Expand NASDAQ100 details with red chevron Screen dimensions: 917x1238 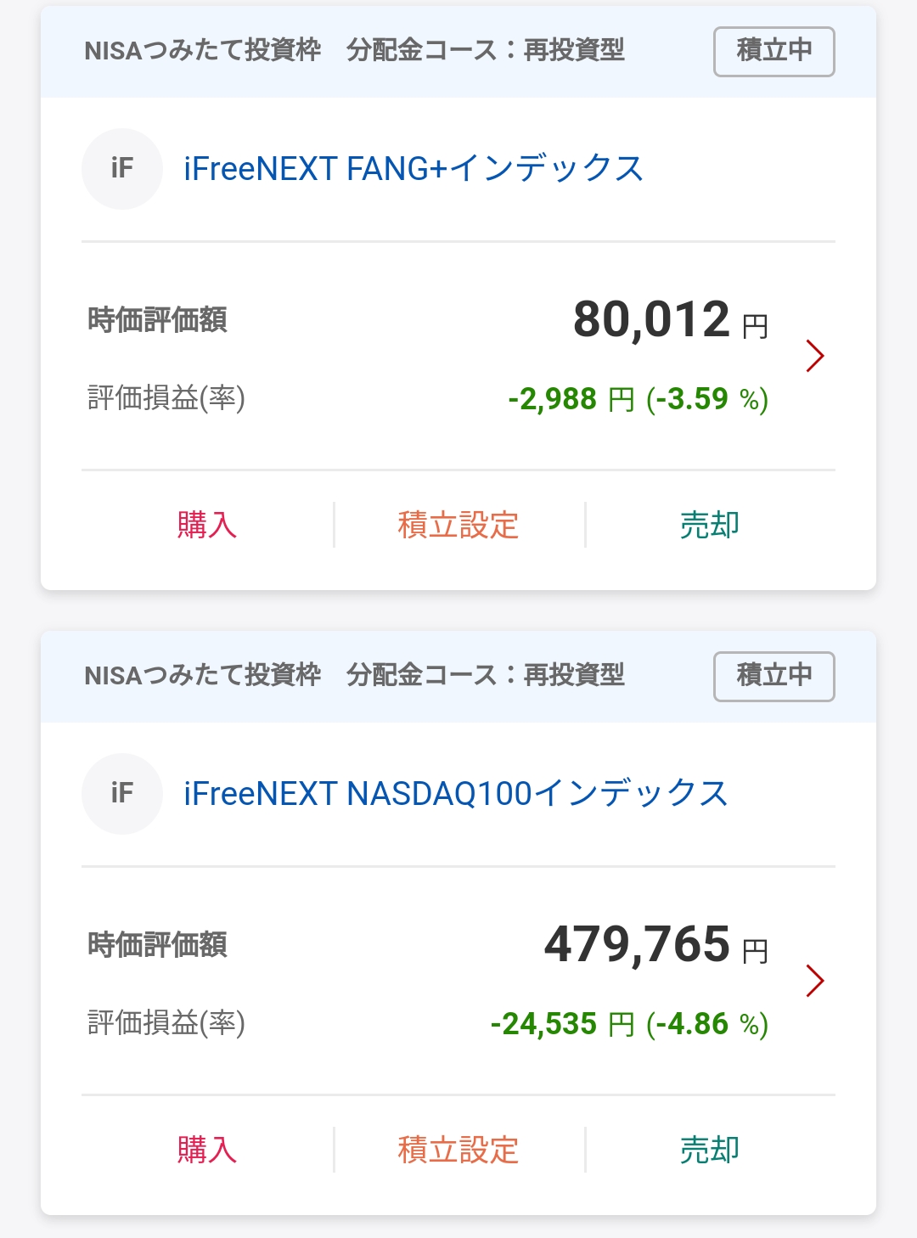tap(814, 981)
